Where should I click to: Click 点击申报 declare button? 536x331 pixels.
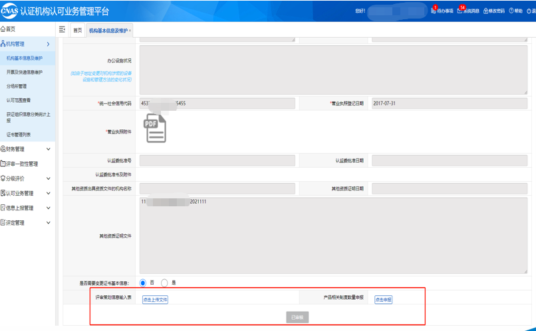coord(383,300)
